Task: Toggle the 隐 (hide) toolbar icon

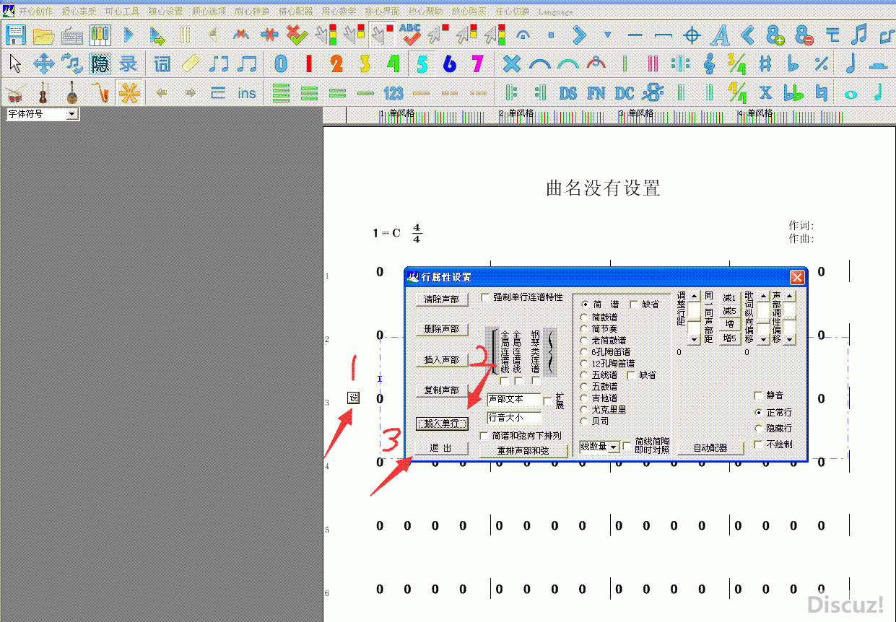Action: (100, 64)
